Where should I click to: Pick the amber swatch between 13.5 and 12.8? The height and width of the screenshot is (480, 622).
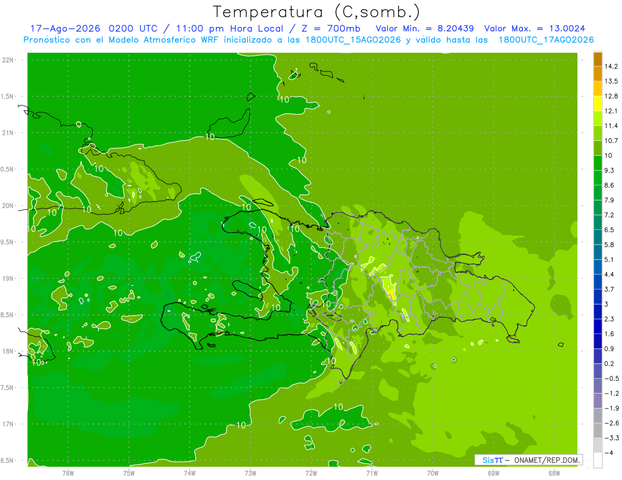(x=598, y=89)
